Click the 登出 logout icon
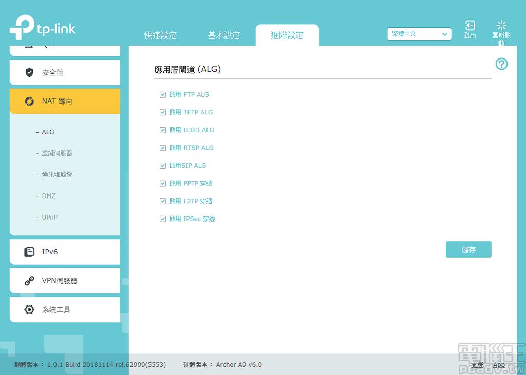The width and height of the screenshot is (526, 375). [x=469, y=25]
